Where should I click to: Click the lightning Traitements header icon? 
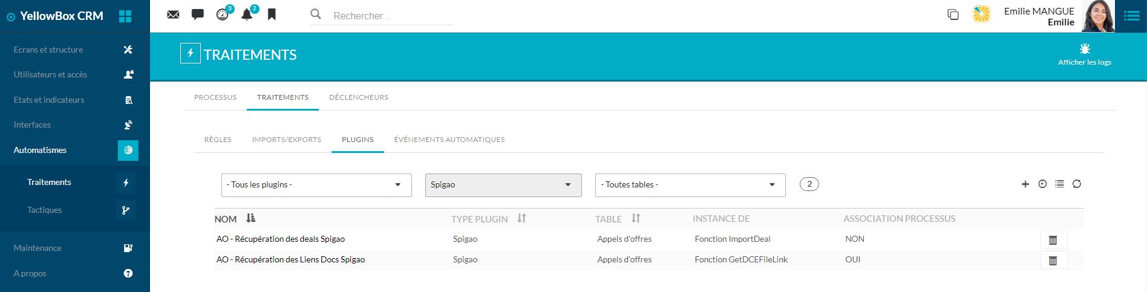click(x=190, y=53)
